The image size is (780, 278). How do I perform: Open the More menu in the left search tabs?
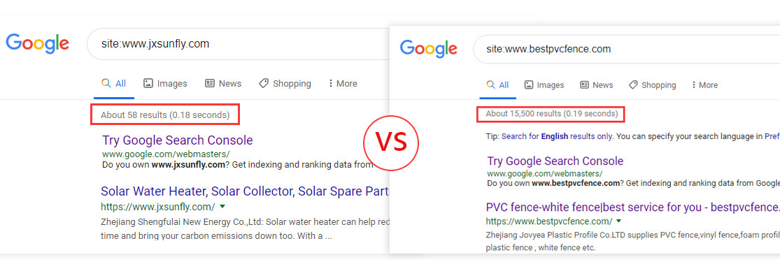point(343,83)
